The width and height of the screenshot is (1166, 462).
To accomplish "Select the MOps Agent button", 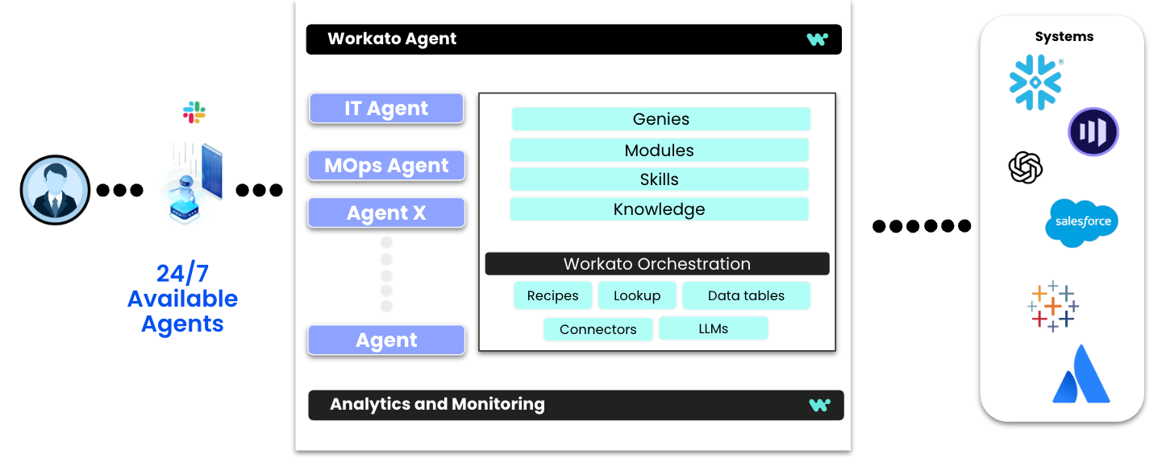I will [386, 166].
